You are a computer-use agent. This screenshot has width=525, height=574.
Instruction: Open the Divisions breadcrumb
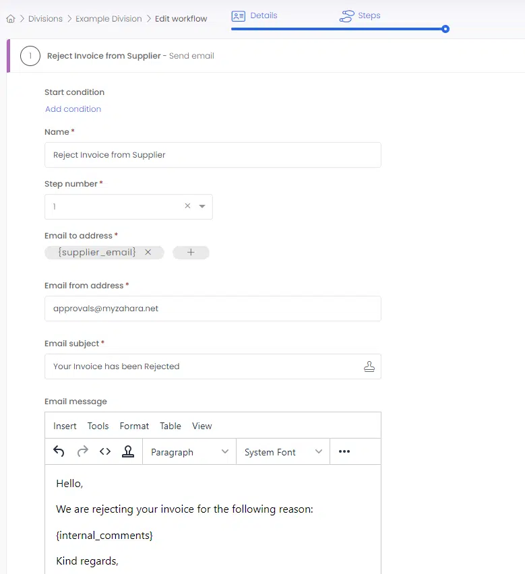tap(45, 19)
